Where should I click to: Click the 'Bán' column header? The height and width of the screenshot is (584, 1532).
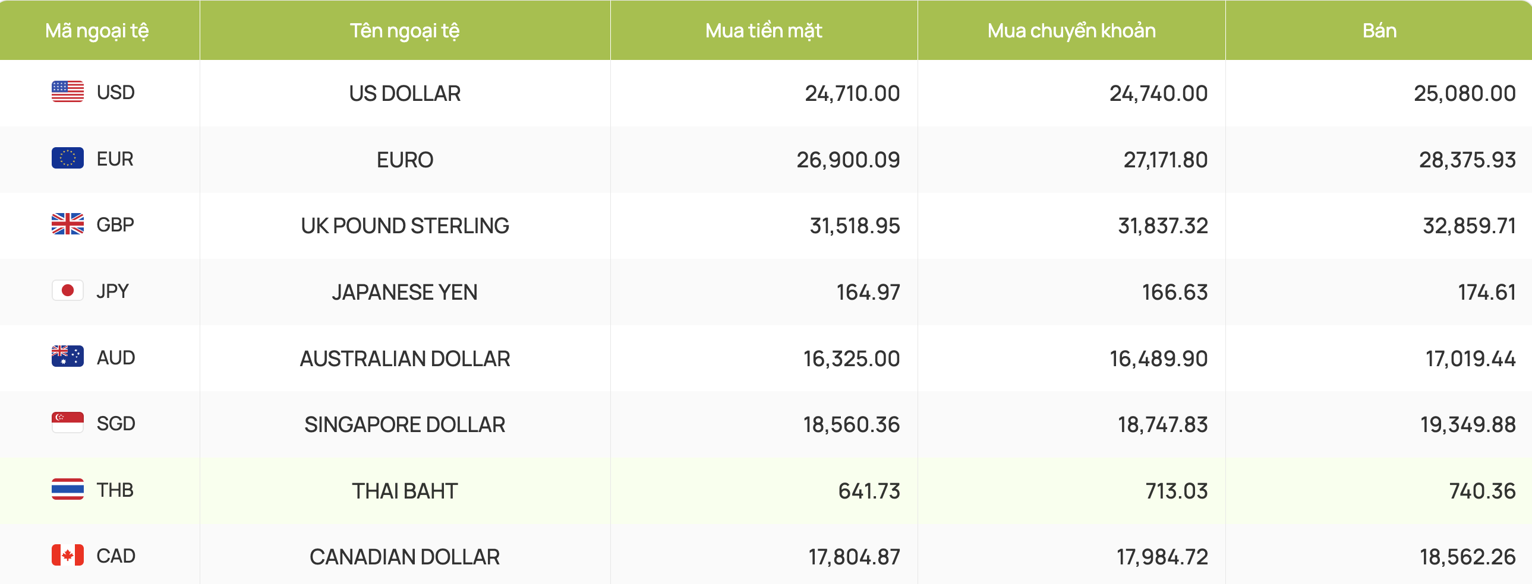coord(1379,30)
